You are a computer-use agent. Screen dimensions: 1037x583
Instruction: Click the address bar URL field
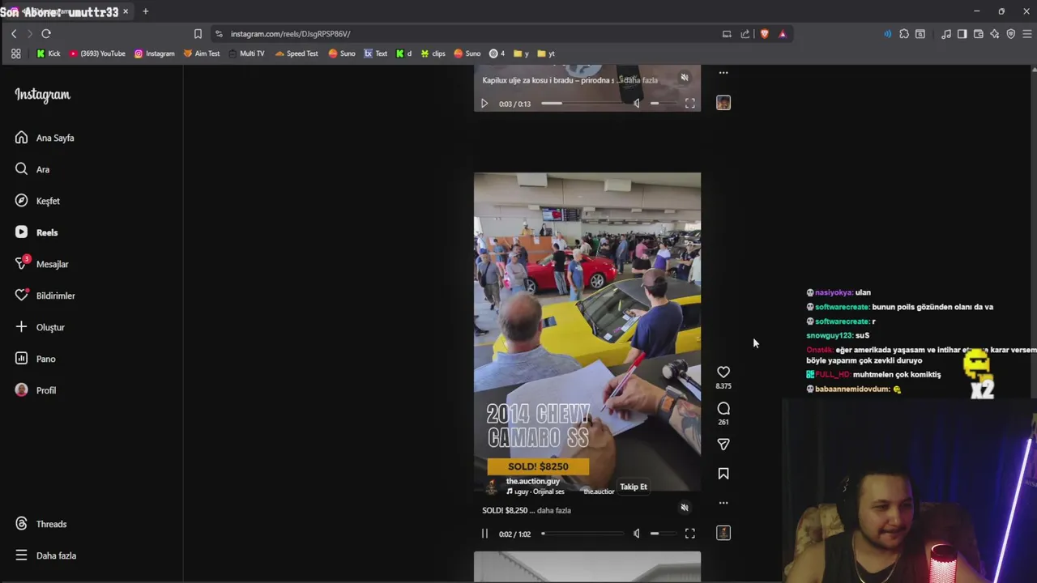tap(290, 34)
